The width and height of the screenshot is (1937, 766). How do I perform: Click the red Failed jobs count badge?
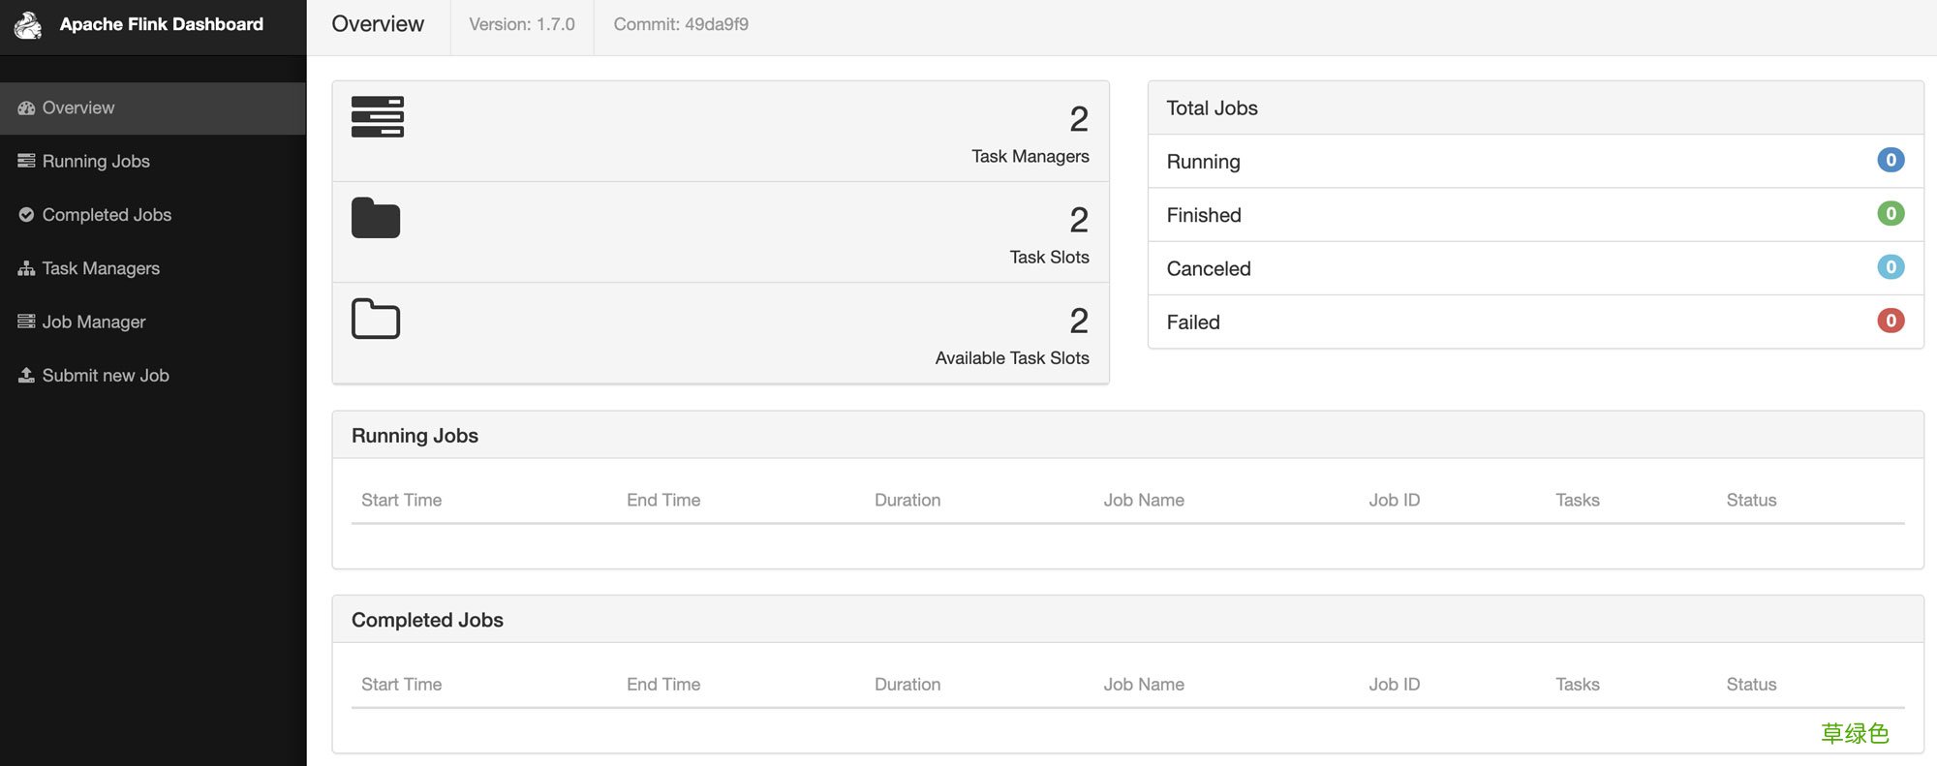(1890, 321)
